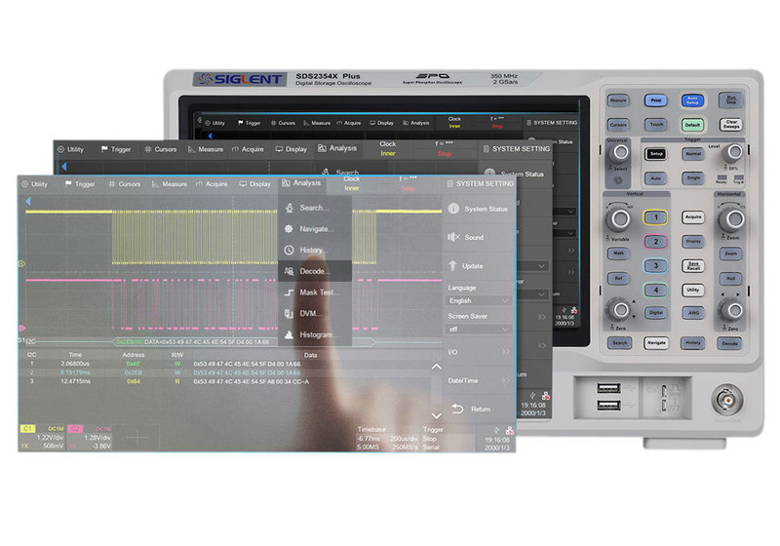Open Trigger menu on the front screen
Image resolution: width=780 pixels, height=546 pixels.
click(x=80, y=184)
